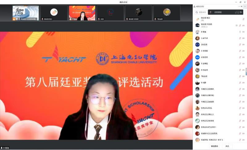The width and height of the screenshot is (247, 150).
Task: Type in the 搜索成员 member search field
Action: (202, 12)
